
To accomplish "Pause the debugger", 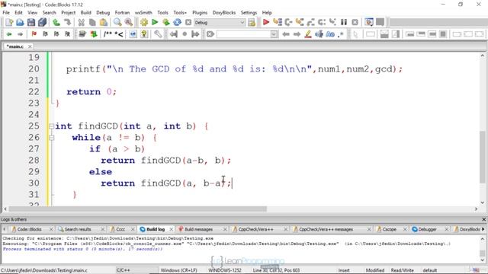I will (344, 22).
